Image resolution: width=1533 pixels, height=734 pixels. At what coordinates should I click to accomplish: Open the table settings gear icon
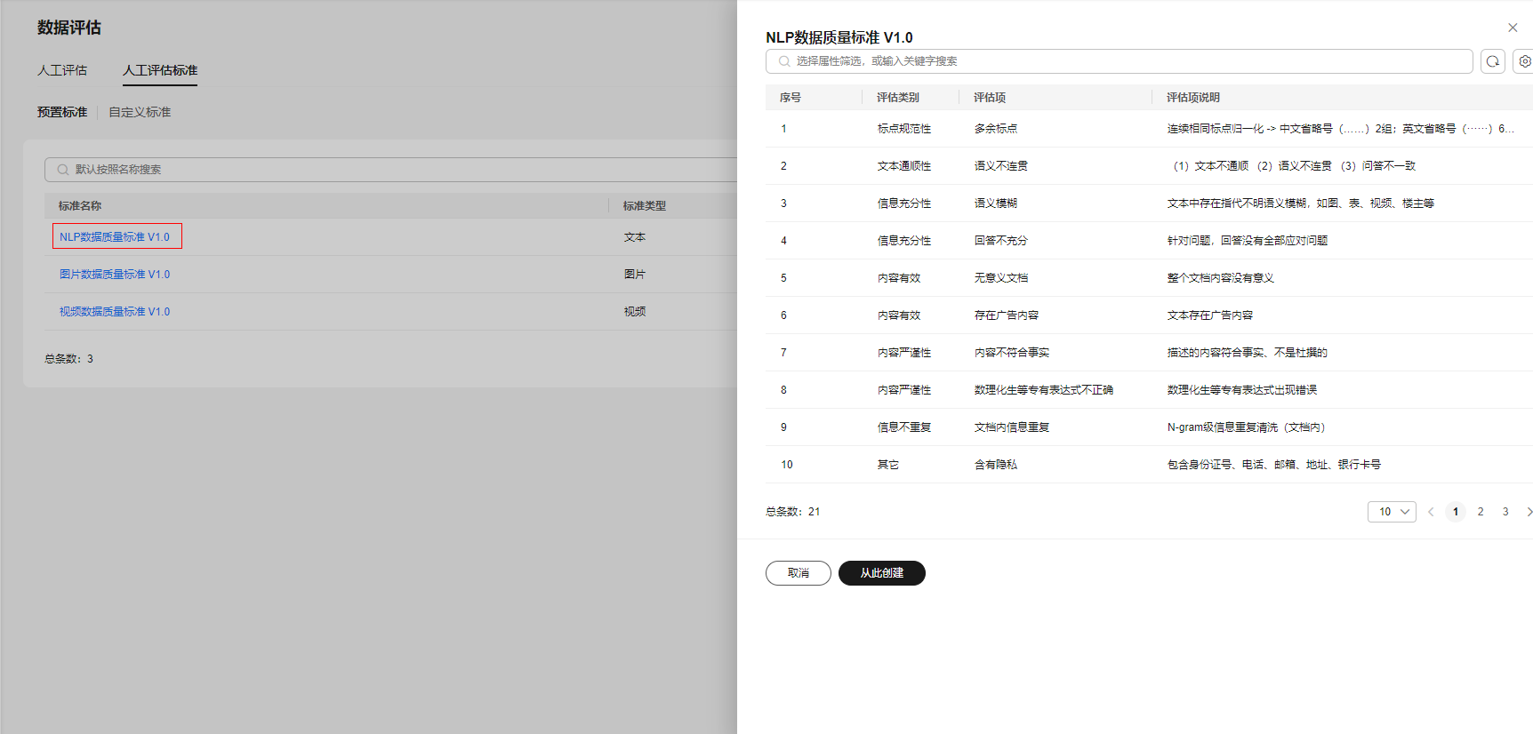pyautogui.click(x=1524, y=61)
